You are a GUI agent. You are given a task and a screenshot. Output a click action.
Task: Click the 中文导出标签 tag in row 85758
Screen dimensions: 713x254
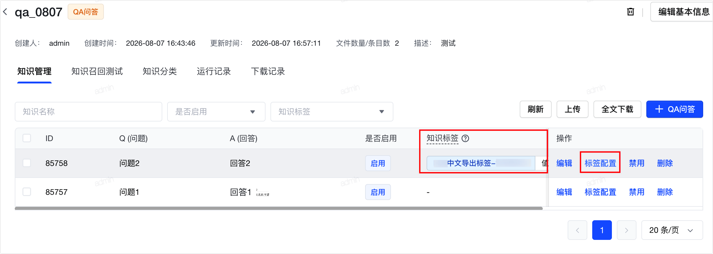481,163
